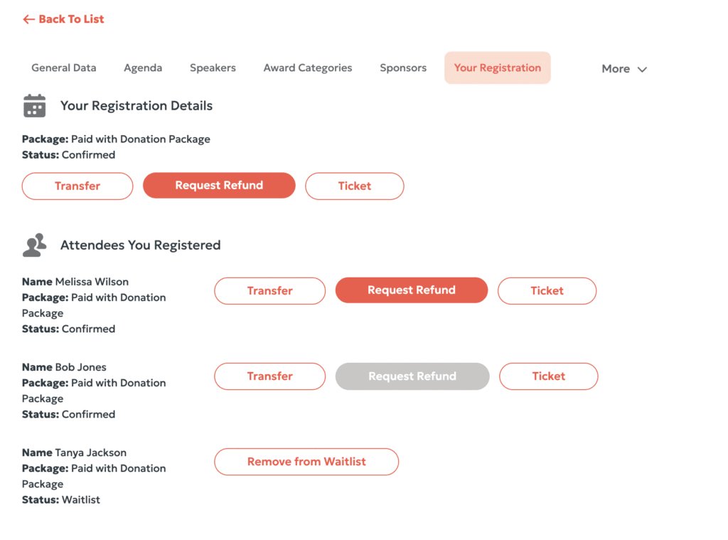
Task: Transfer your own registration
Action: (x=77, y=186)
